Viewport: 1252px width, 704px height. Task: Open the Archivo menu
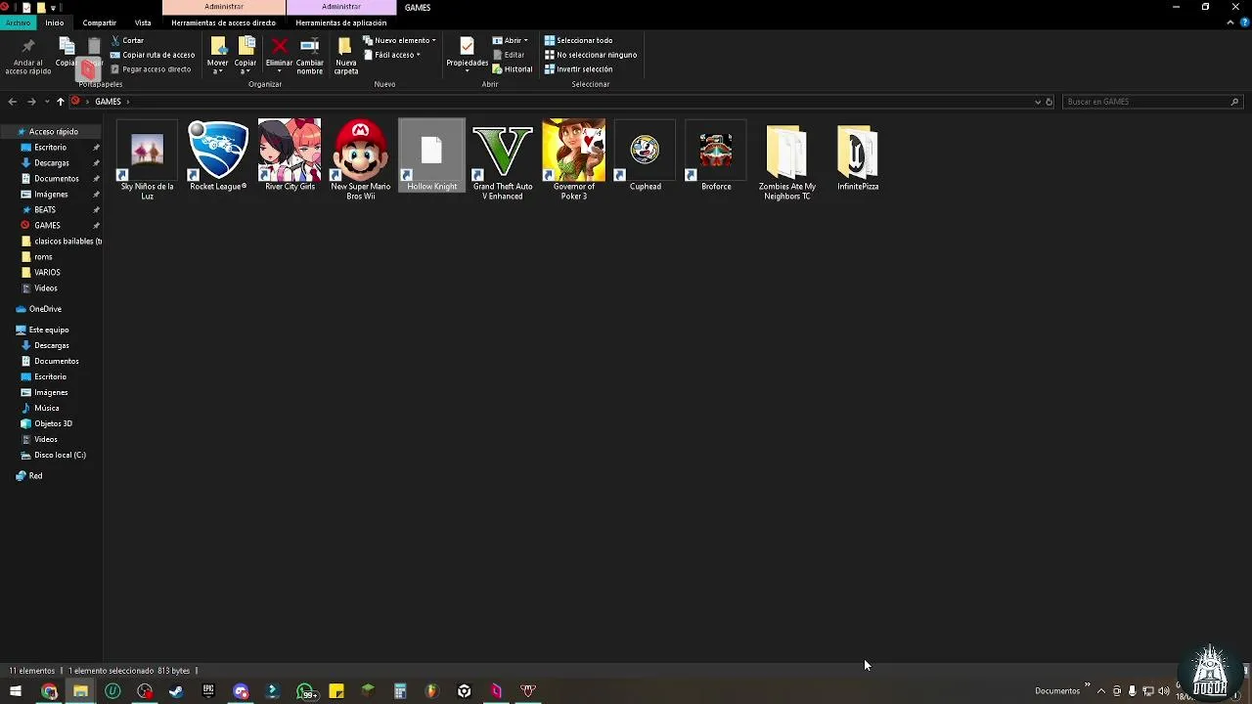pos(18,22)
